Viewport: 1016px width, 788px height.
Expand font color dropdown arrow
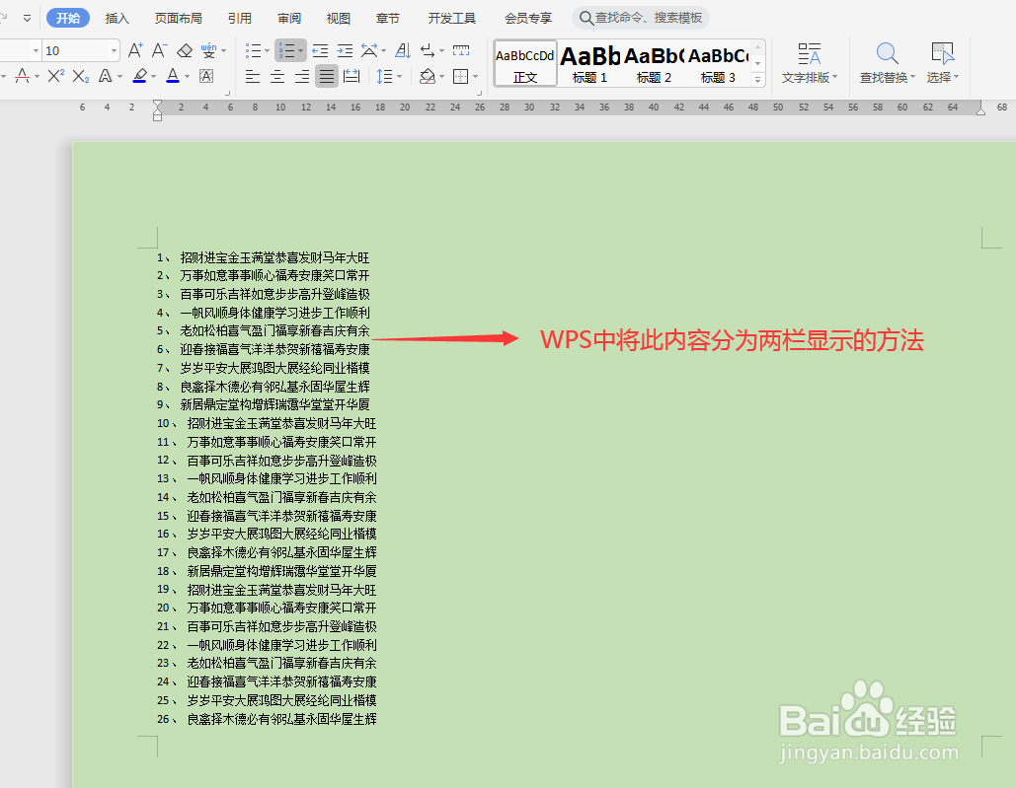tap(188, 76)
